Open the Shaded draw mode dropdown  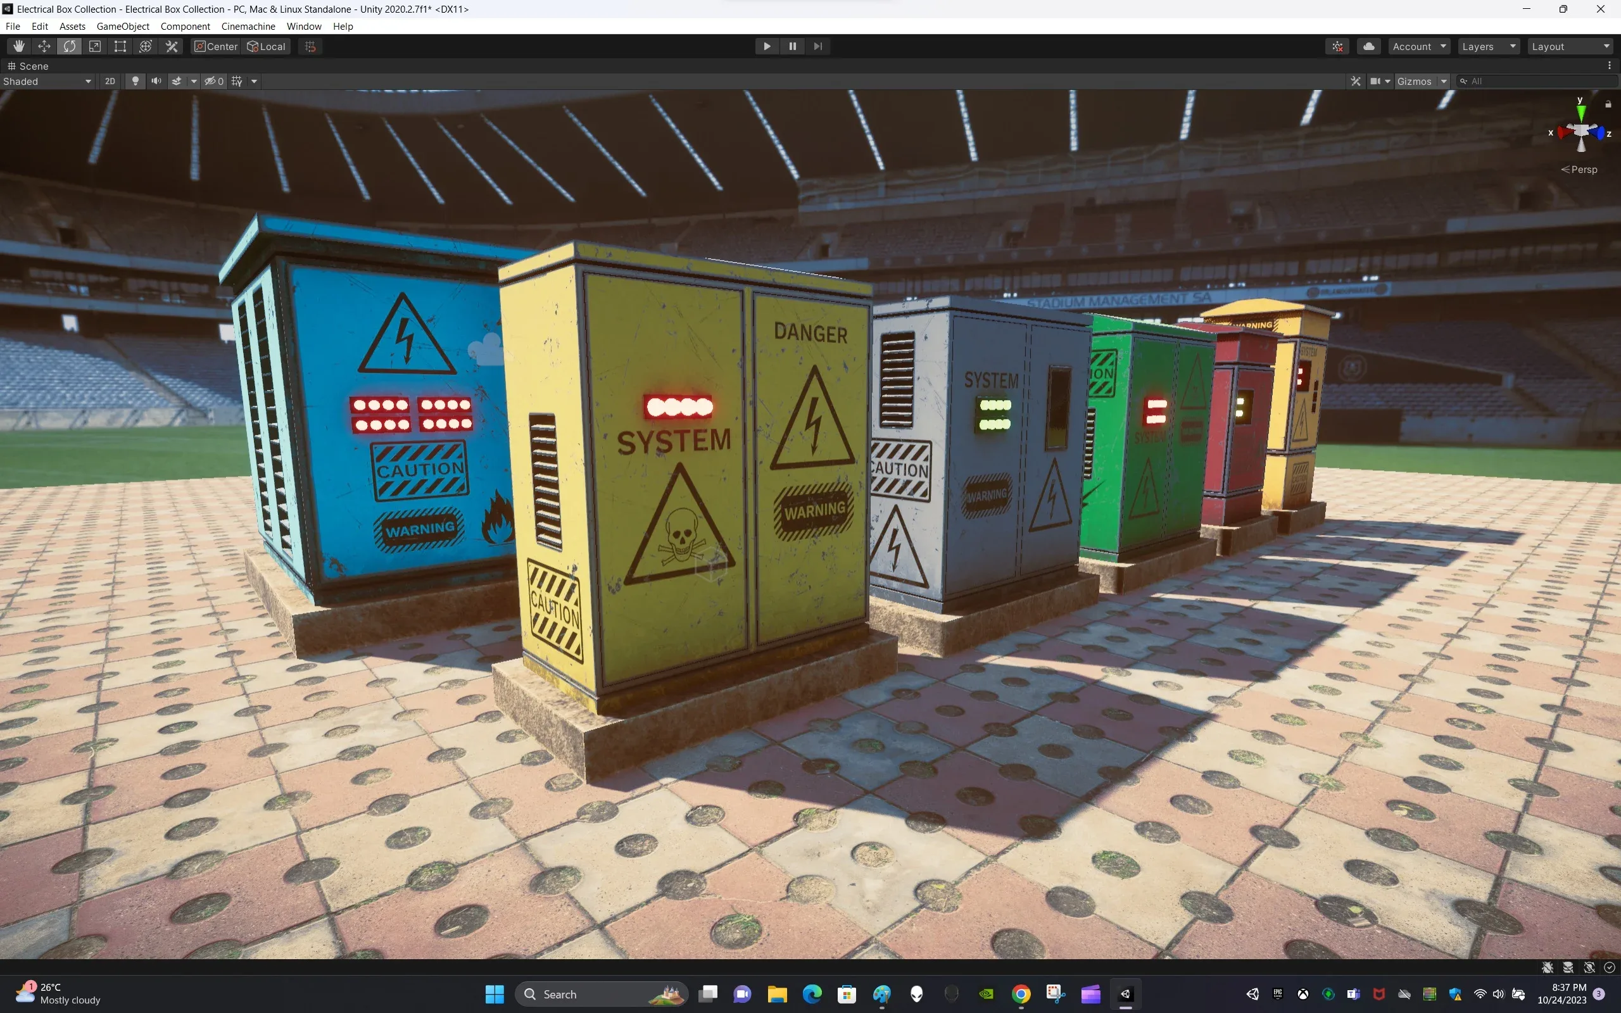(47, 81)
